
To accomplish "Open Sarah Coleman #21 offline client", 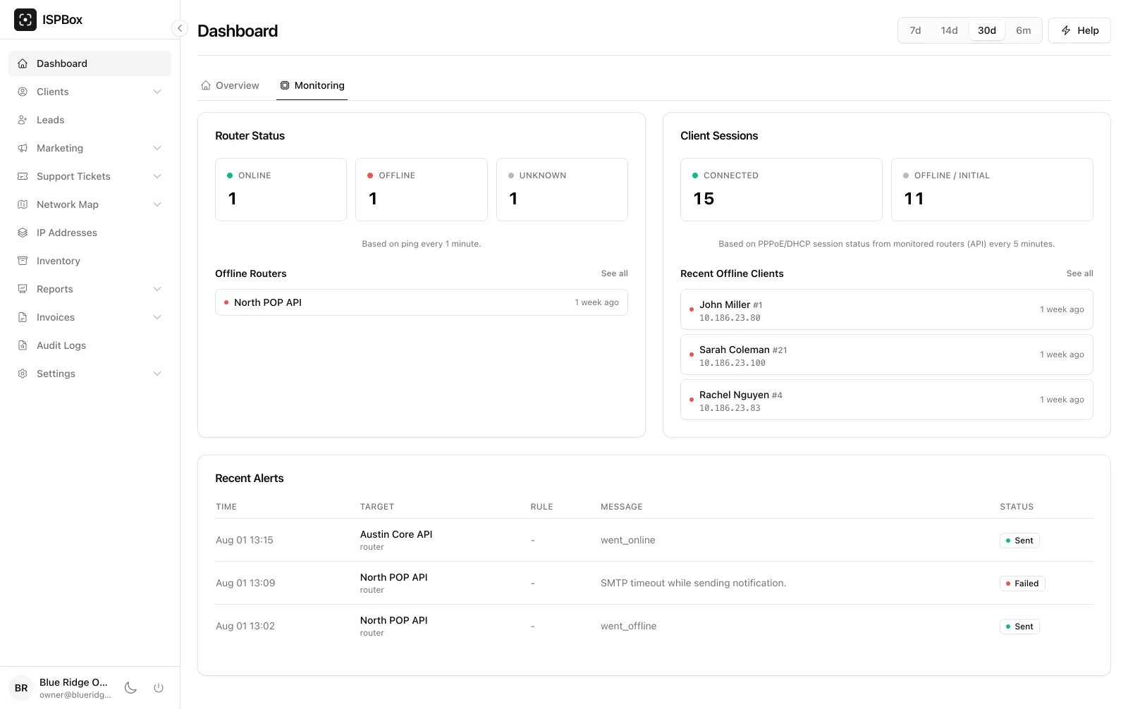I will click(x=887, y=354).
